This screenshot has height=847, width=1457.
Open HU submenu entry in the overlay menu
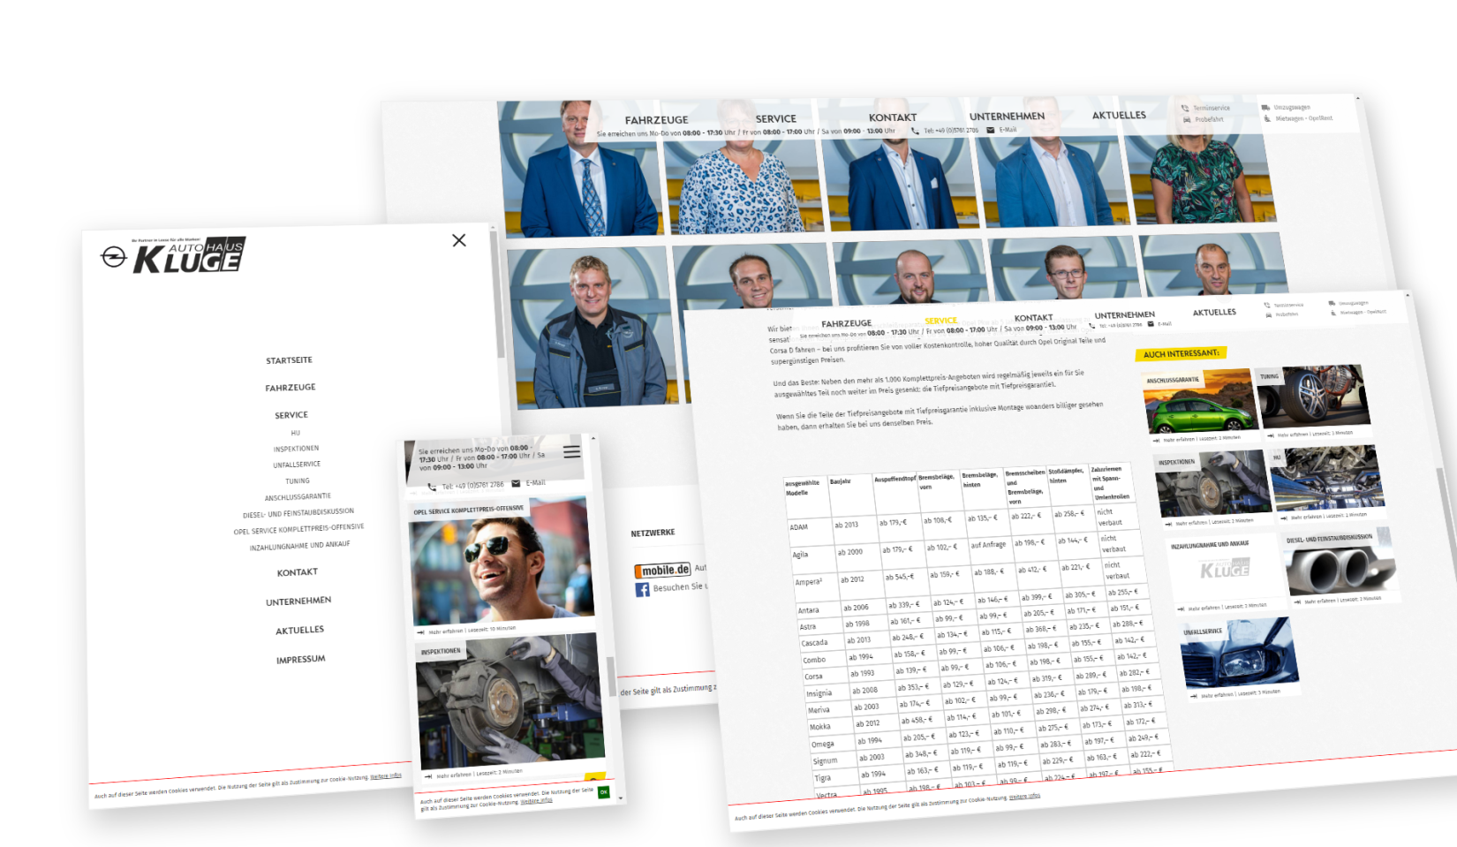click(x=296, y=433)
